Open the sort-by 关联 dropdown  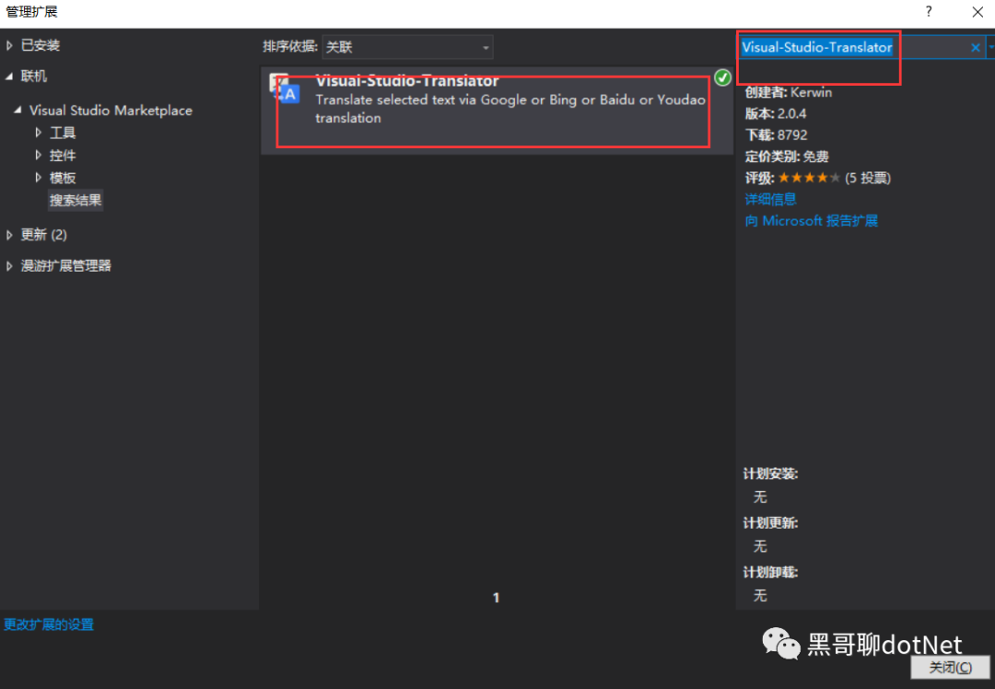coord(407,47)
